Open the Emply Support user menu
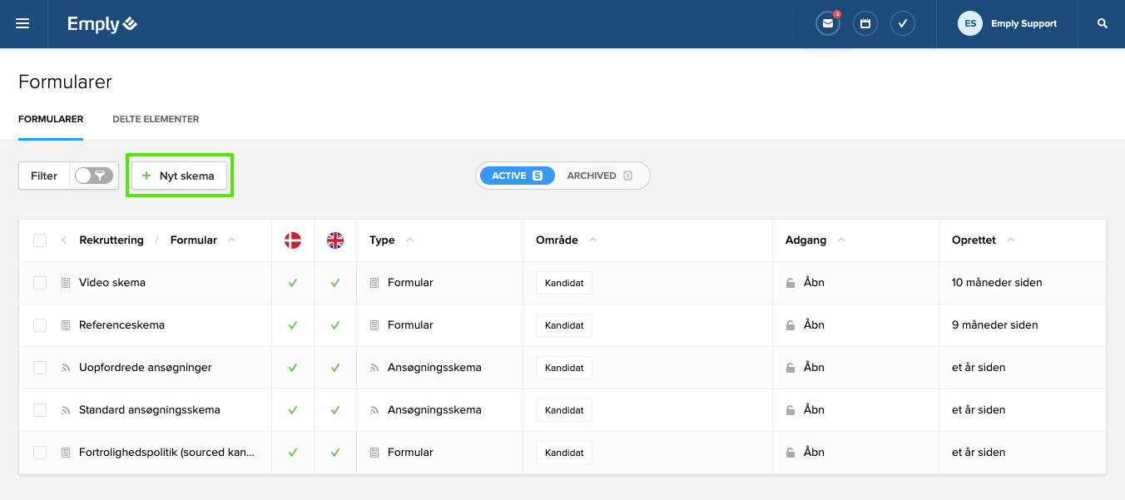The image size is (1125, 500). click(1008, 24)
